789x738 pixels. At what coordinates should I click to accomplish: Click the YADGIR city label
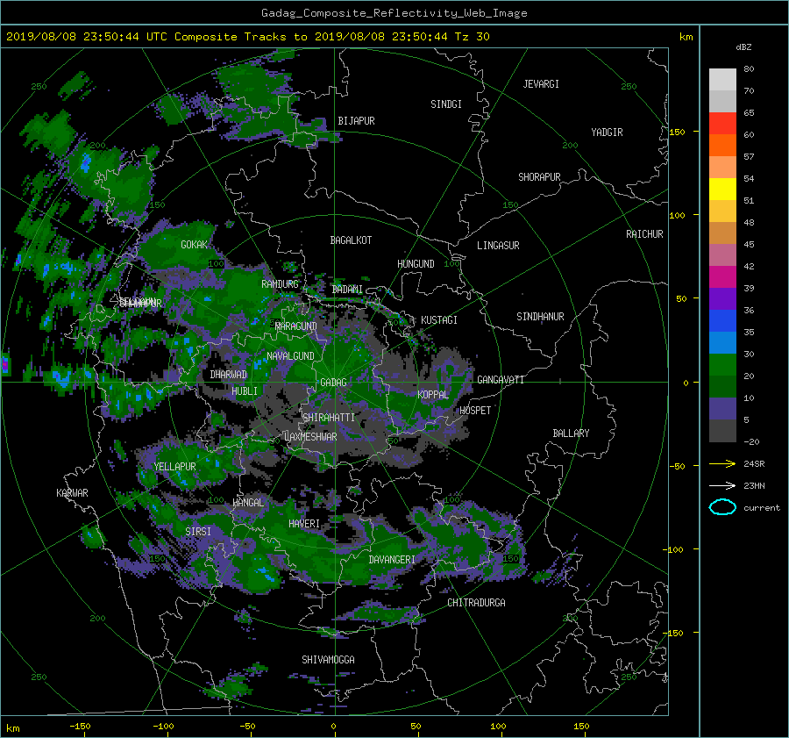point(607,133)
